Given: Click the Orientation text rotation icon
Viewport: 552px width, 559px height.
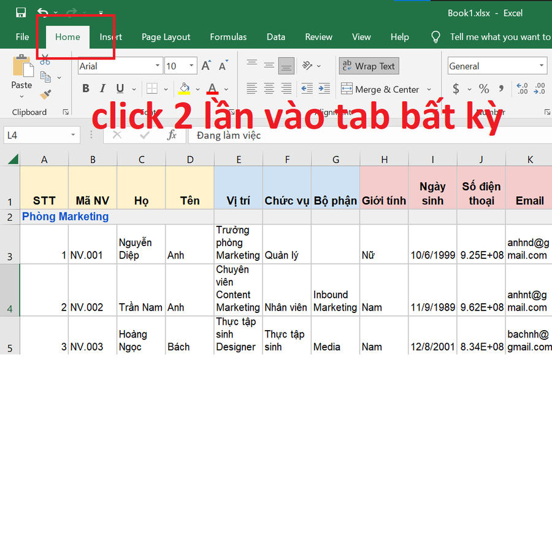Looking at the screenshot, I should coord(307,66).
